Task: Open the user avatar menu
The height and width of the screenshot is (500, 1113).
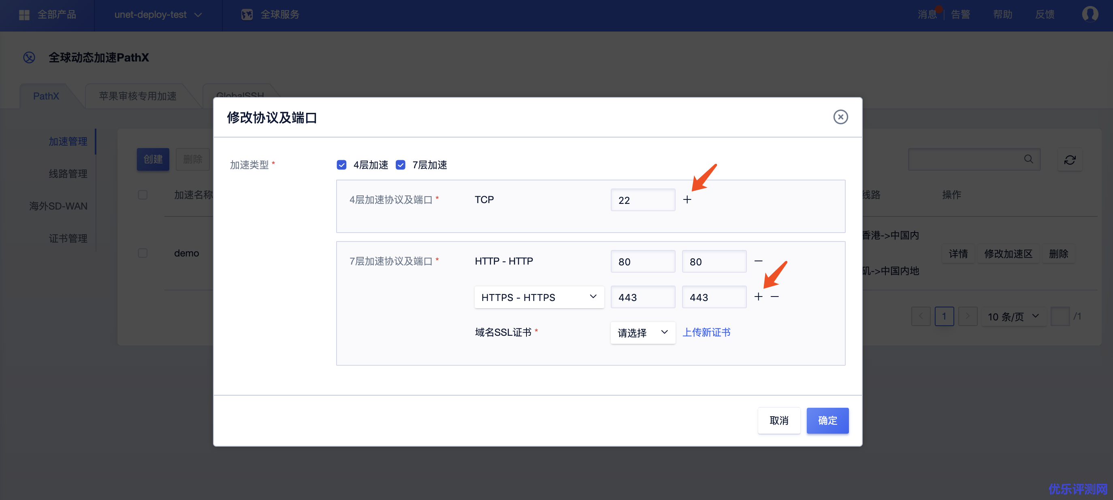Action: (1090, 14)
